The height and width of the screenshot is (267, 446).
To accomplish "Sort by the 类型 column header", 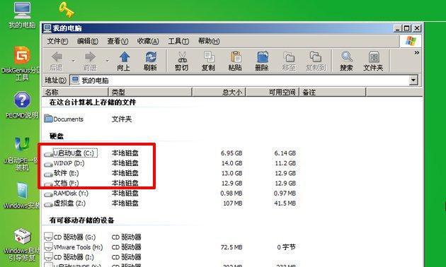I will pyautogui.click(x=151, y=93).
